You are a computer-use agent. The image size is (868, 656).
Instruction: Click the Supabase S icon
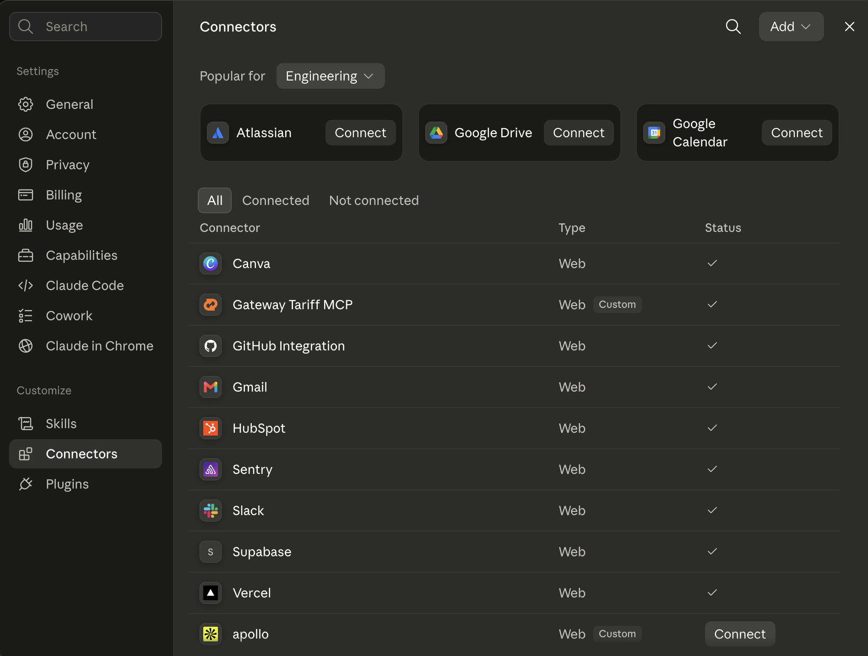pyautogui.click(x=211, y=552)
